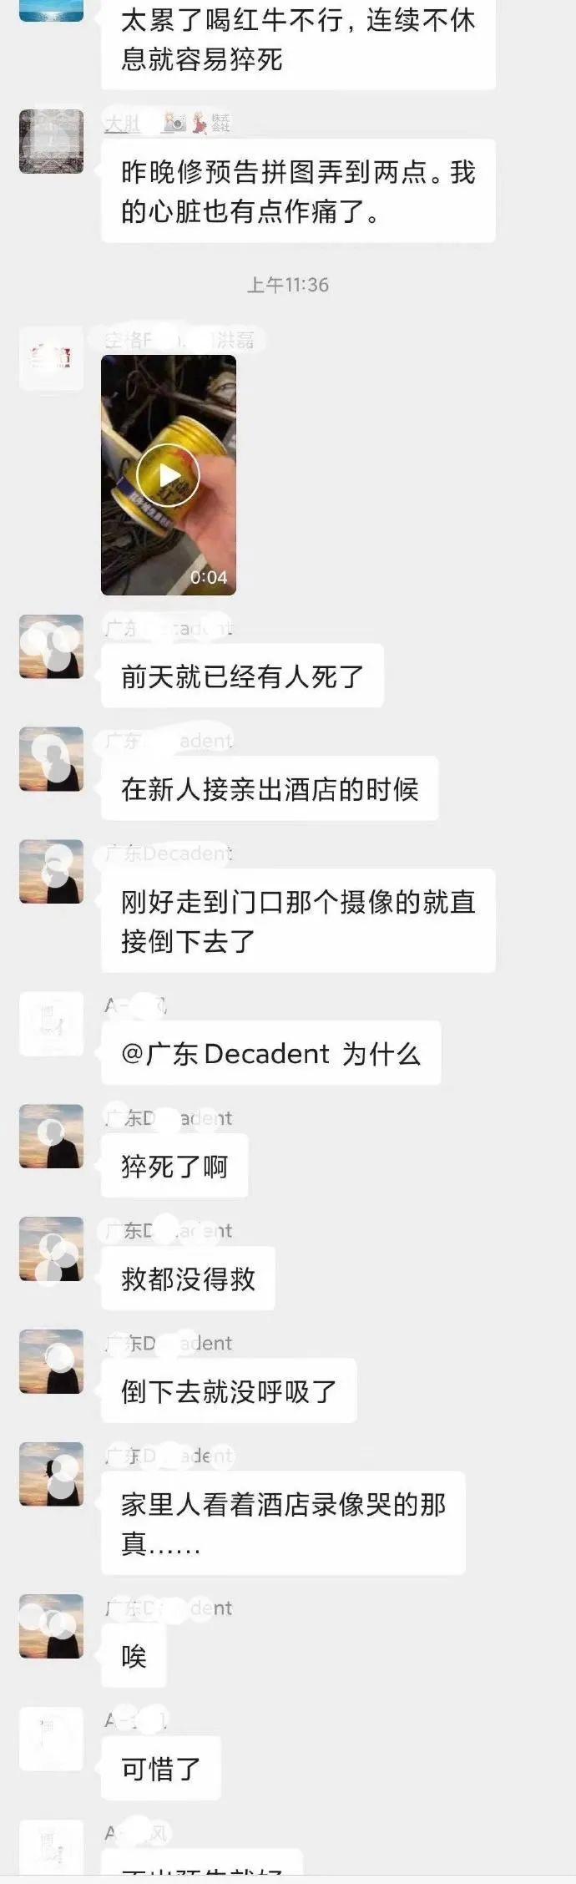Select the message 倒下去就没呼吸了
This screenshot has width=576, height=1884.
coord(229,1391)
